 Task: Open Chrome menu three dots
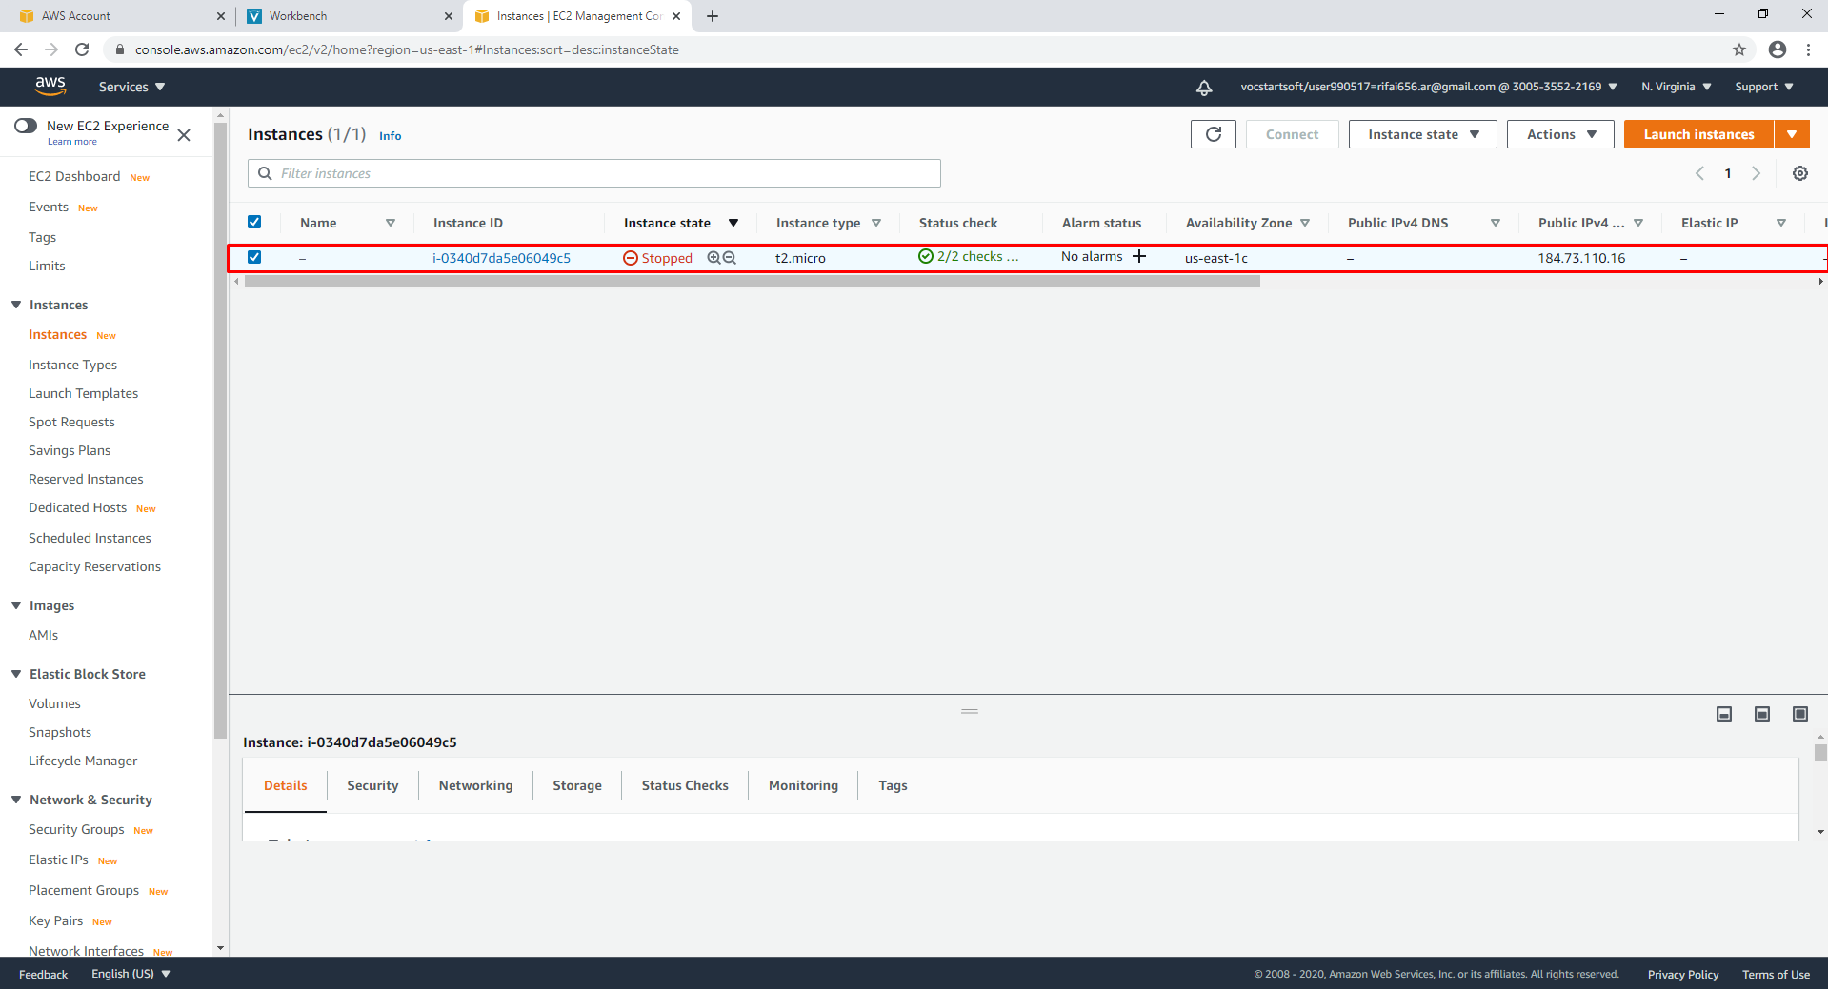tap(1808, 49)
